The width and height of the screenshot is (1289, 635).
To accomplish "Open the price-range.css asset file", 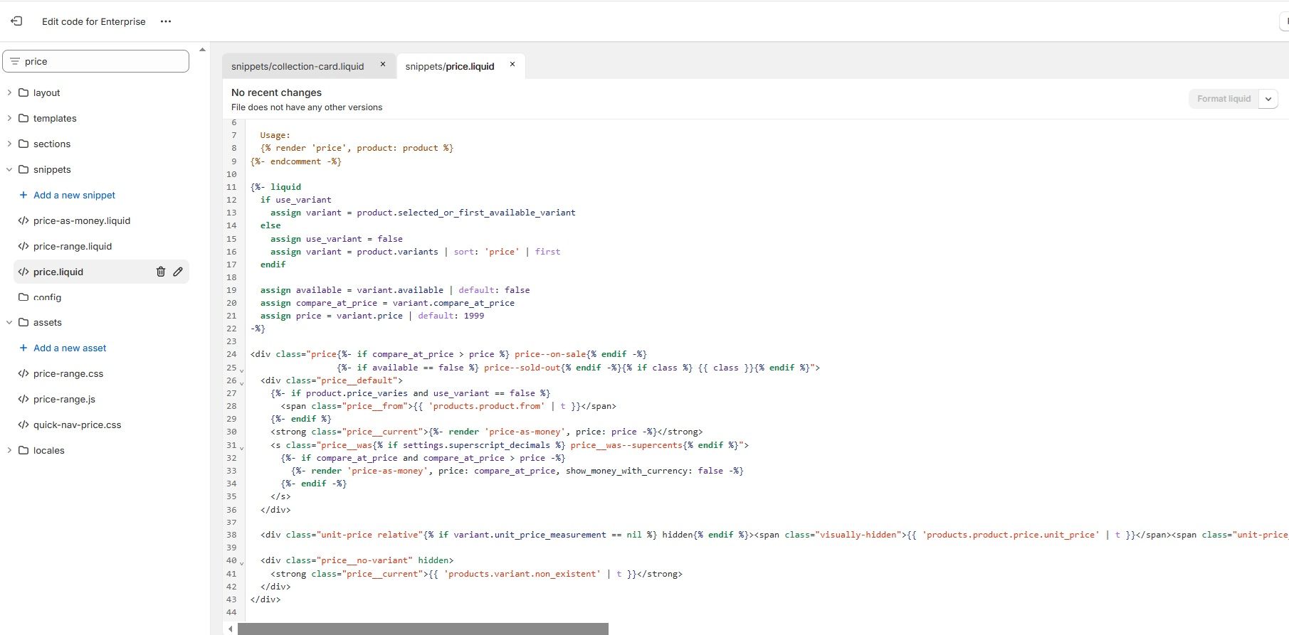I will [68, 373].
